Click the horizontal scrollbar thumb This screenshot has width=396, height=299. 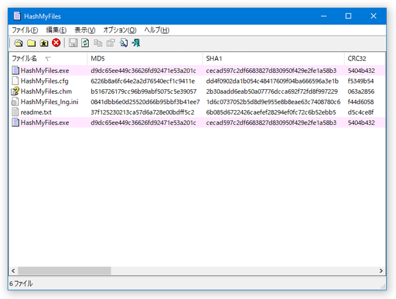pos(64,271)
